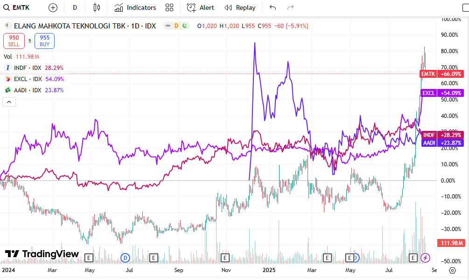
Task: Open the earnings E marker near November
Action: (x=225, y=258)
